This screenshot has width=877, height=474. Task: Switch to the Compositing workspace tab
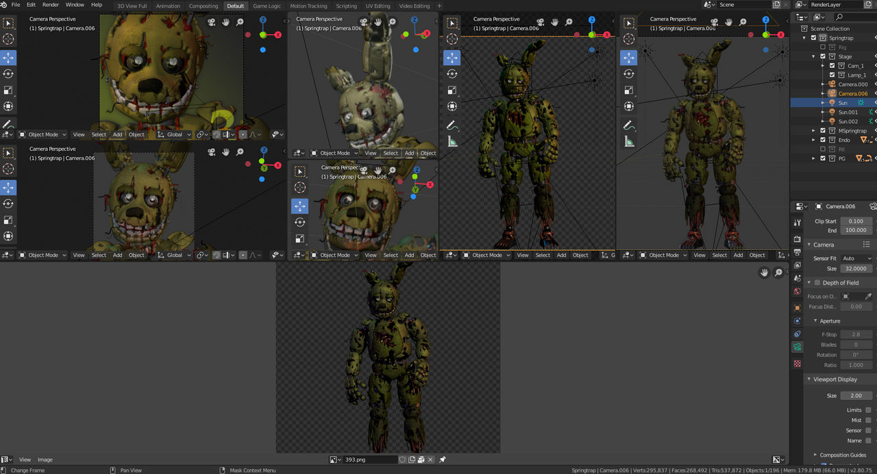(x=203, y=5)
